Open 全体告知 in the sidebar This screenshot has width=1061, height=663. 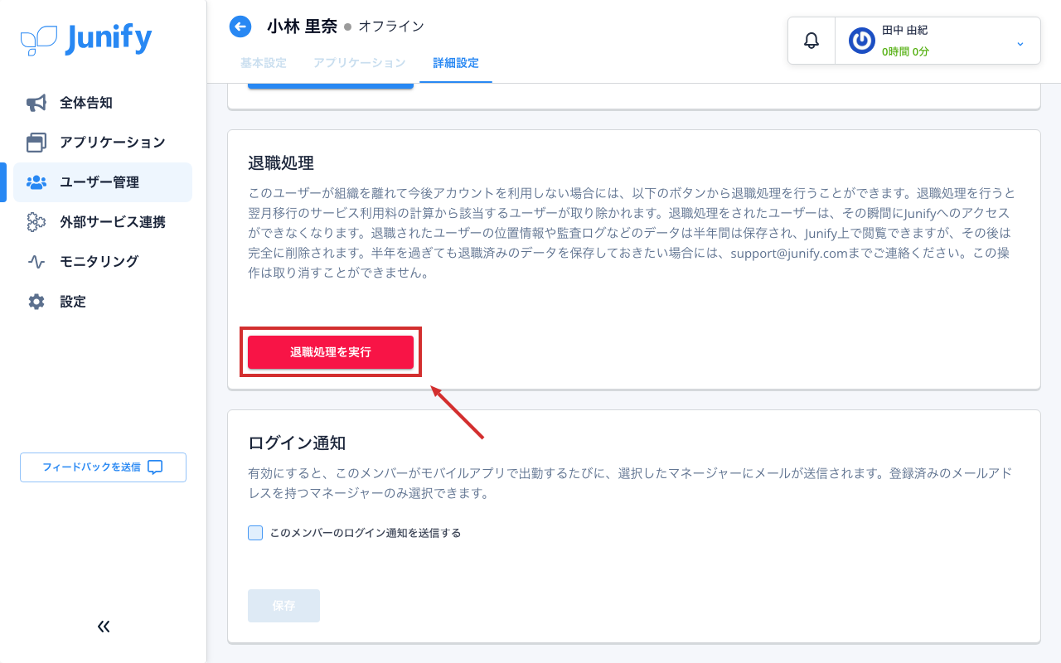click(x=103, y=103)
